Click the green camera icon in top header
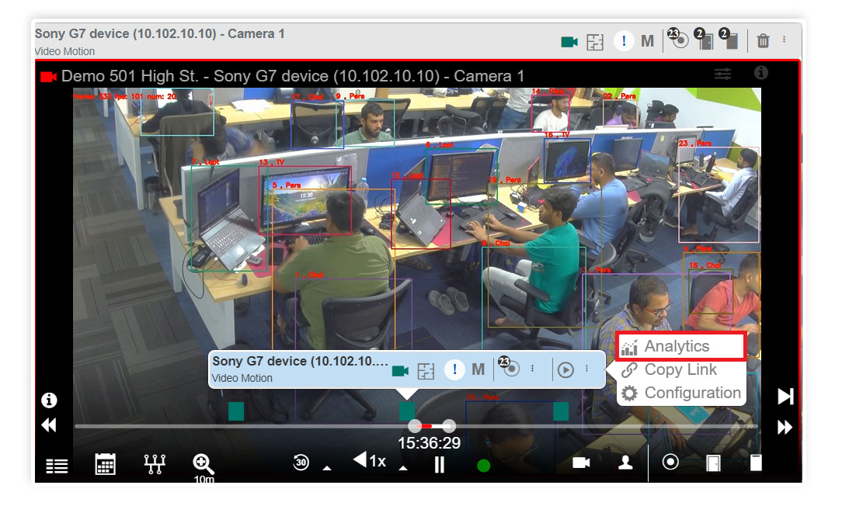Image resolution: width=842 pixels, height=506 pixels. (569, 41)
